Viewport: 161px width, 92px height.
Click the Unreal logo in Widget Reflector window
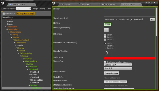[x=3, y=3]
